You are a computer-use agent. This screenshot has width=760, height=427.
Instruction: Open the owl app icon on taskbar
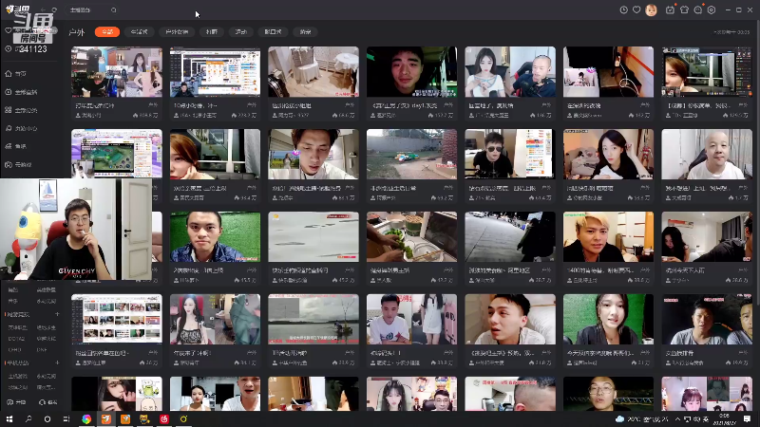click(144, 418)
